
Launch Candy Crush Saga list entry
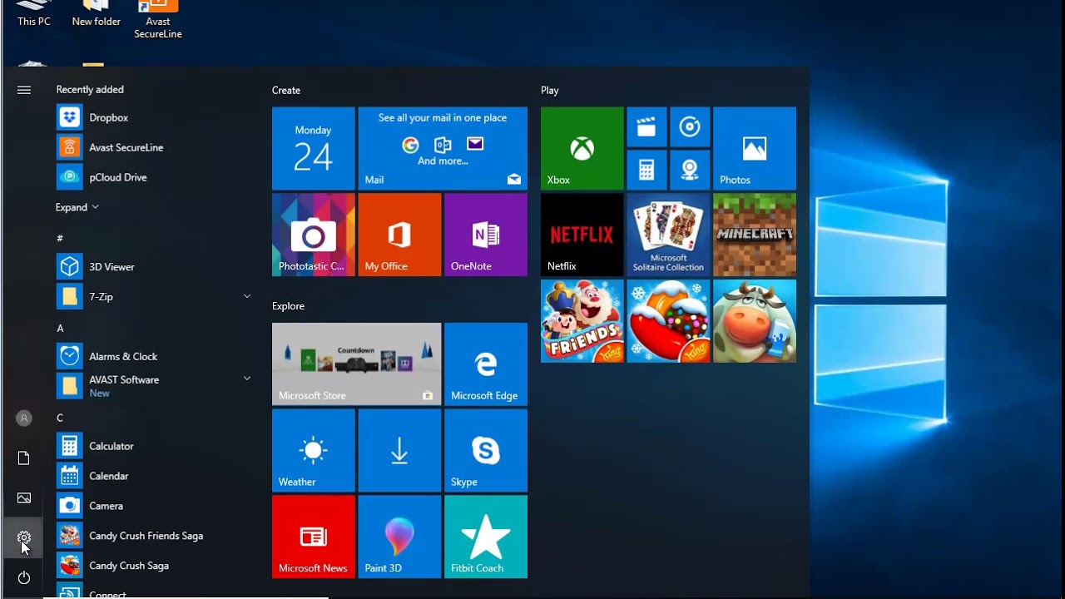pos(154,566)
